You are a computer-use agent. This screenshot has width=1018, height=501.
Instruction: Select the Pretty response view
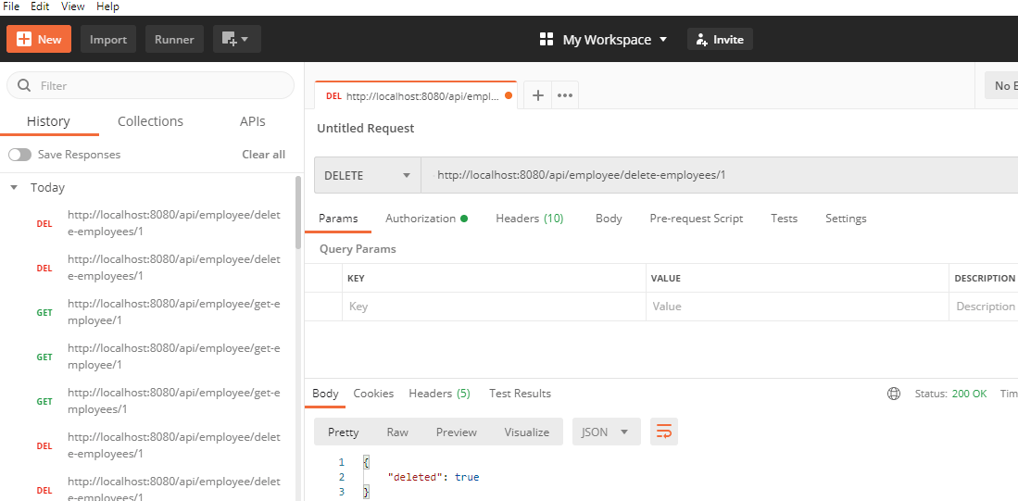344,432
